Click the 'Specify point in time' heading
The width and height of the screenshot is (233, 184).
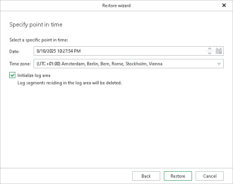tap(36, 25)
